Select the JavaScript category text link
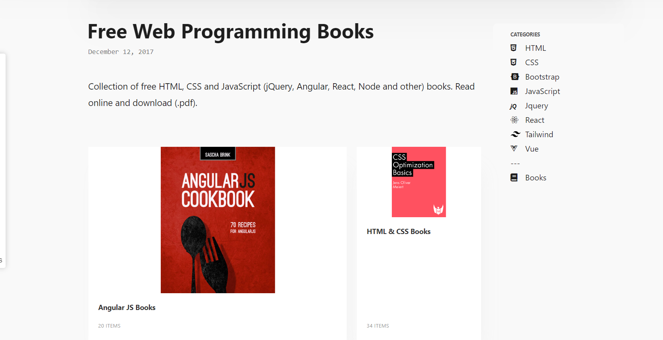Viewport: 663px width, 340px height. [x=542, y=91]
